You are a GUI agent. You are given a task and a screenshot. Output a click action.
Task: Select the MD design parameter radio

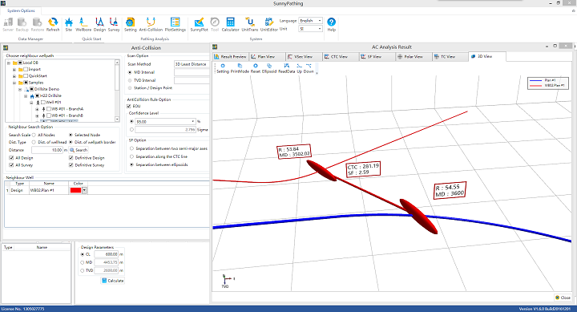tap(83, 262)
